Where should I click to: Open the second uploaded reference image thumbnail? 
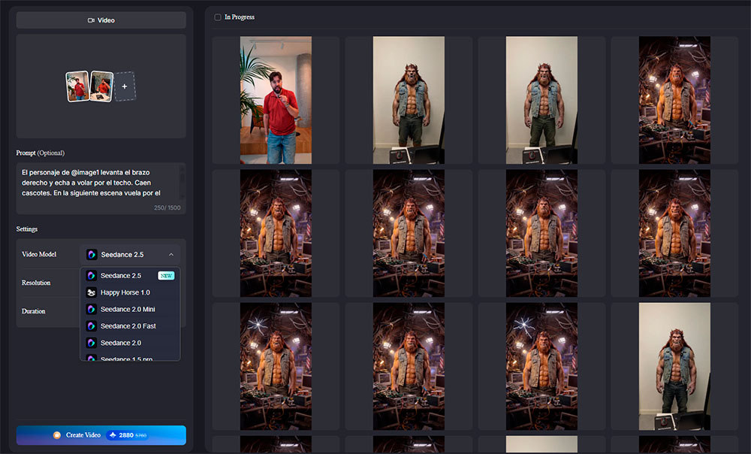click(101, 86)
